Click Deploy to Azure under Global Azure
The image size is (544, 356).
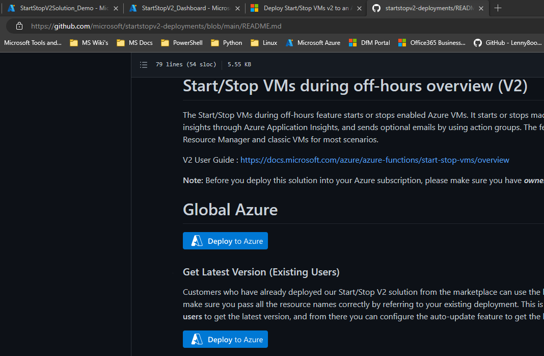click(225, 240)
